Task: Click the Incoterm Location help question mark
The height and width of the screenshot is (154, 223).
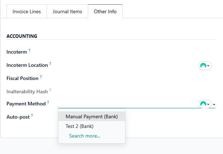Action: [50, 64]
